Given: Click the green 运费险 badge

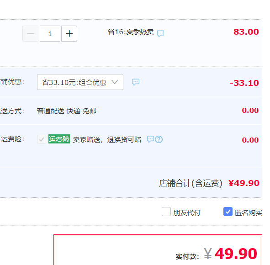Looking at the screenshot, I should (59, 139).
